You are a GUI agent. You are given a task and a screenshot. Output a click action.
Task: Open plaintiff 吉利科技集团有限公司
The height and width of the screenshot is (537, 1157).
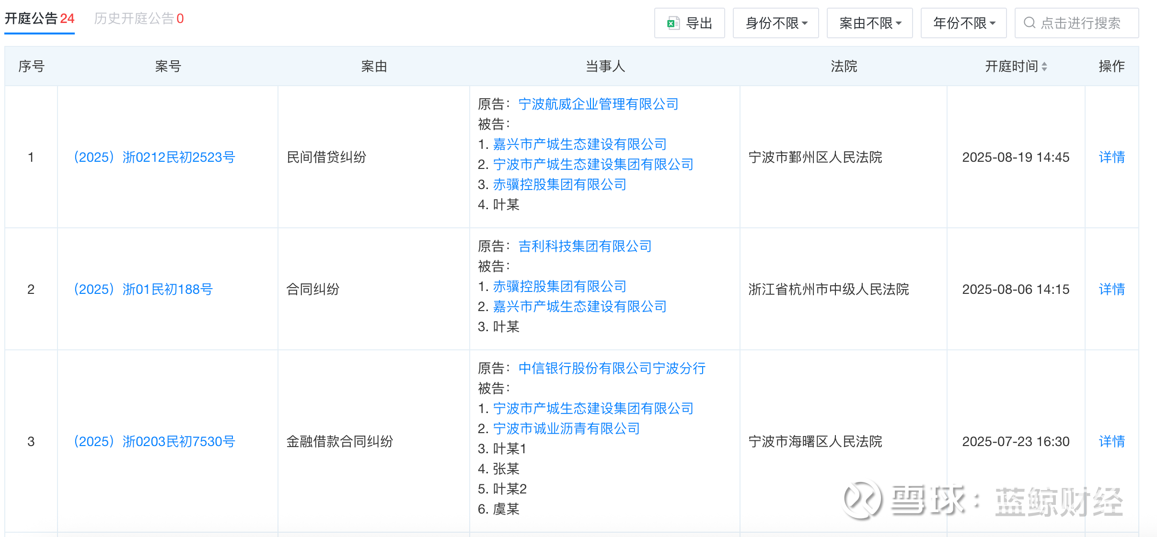pos(585,246)
